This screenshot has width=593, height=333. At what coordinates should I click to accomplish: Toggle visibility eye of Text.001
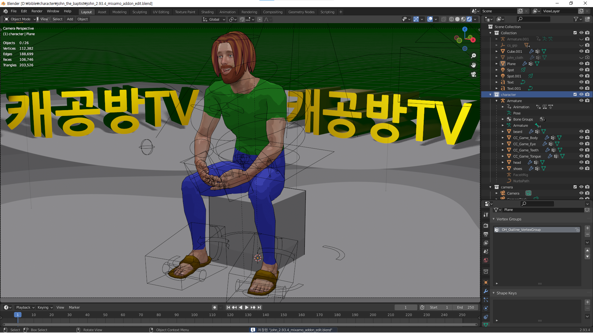[581, 88]
